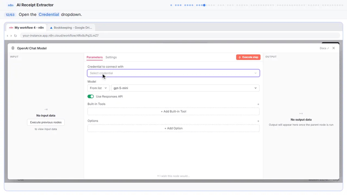
Task: Click Execute previous nodes button
Action: pos(46,122)
